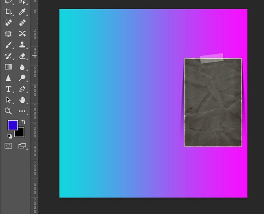Viewport: 264px width, 214px height.
Task: Select the Hand tool
Action: (22, 100)
